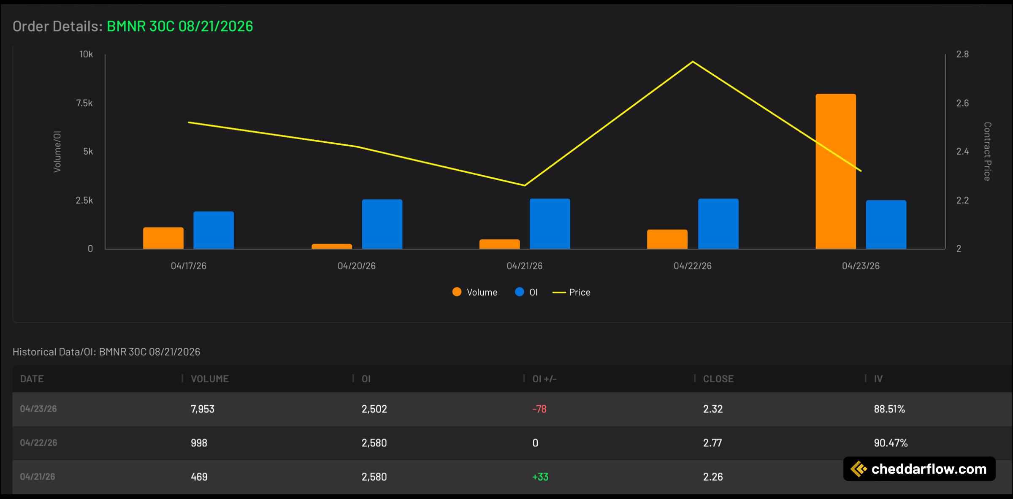This screenshot has width=1013, height=499.
Task: Click the Historical Data/OI heading
Action: (x=106, y=352)
